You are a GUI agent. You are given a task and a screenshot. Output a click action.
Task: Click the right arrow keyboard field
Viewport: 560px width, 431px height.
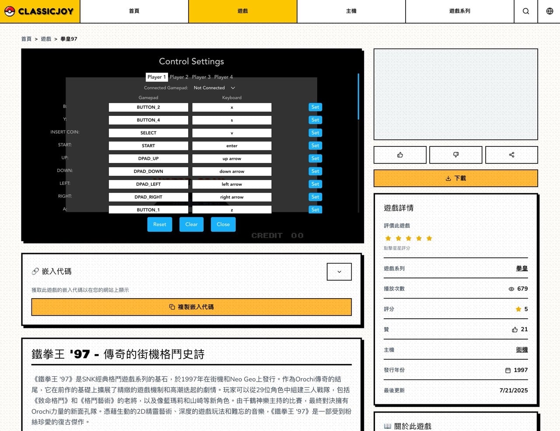(232, 197)
